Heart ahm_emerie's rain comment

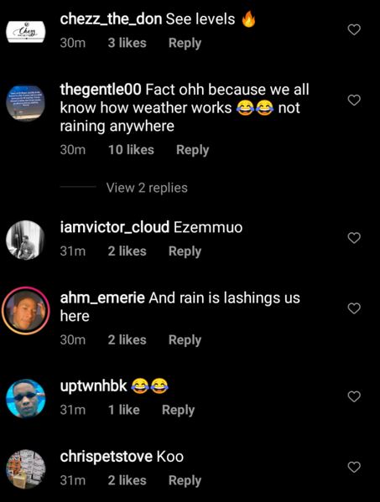click(354, 308)
